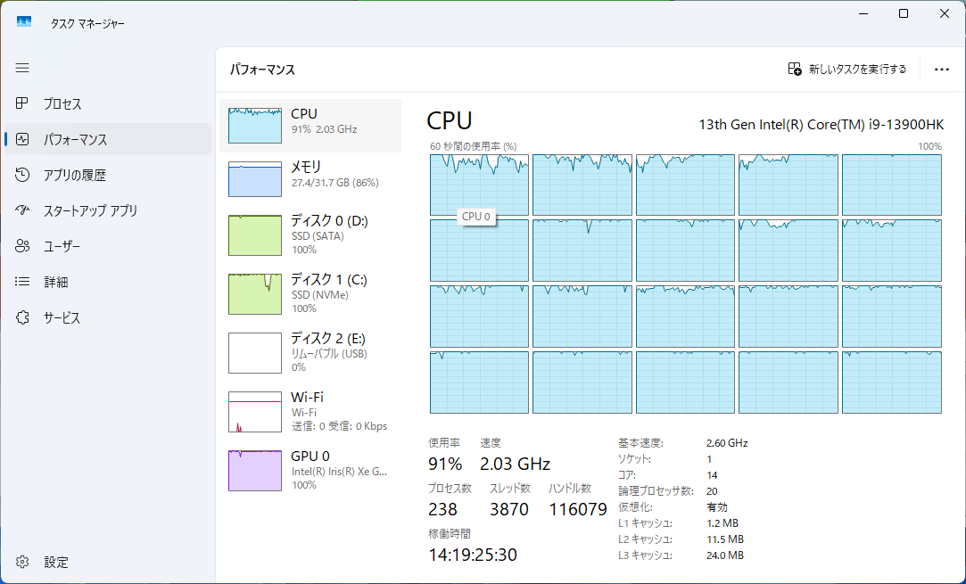Select the メモリ memory entry
The height and width of the screenshot is (584, 966).
(x=310, y=178)
